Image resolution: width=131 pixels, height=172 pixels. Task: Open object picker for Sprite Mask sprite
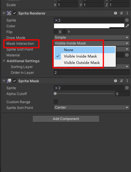click(127, 88)
